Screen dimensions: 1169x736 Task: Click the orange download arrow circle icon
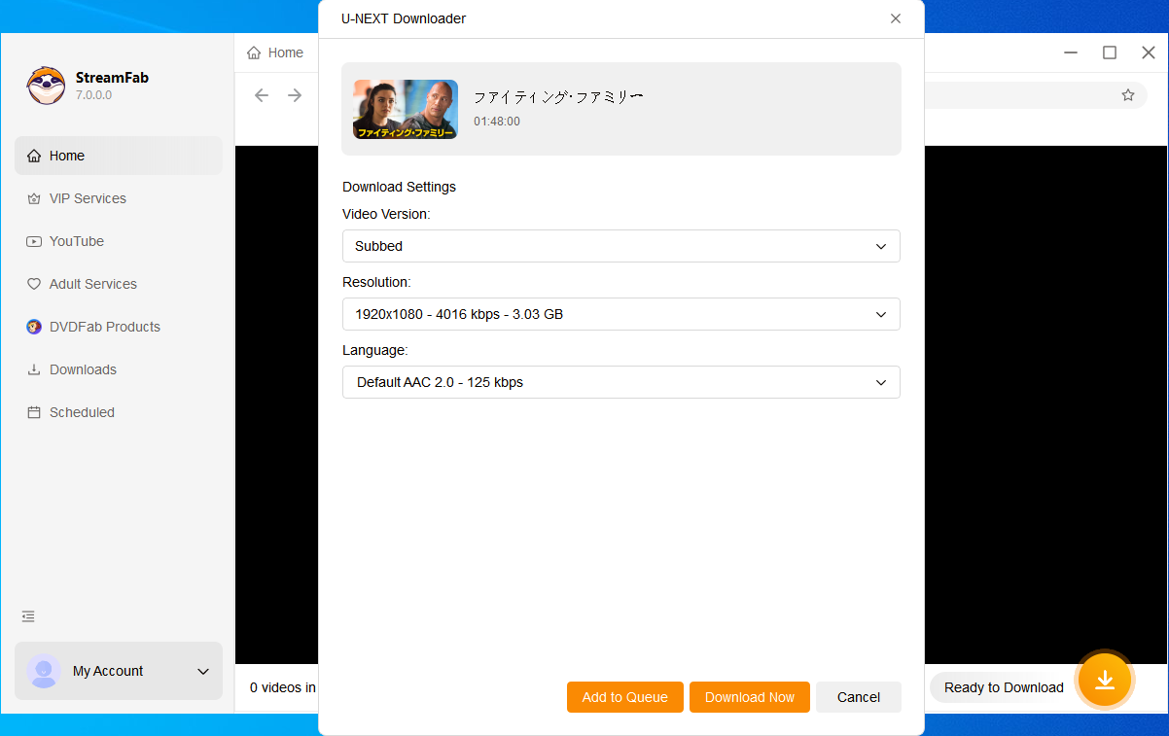click(x=1104, y=680)
